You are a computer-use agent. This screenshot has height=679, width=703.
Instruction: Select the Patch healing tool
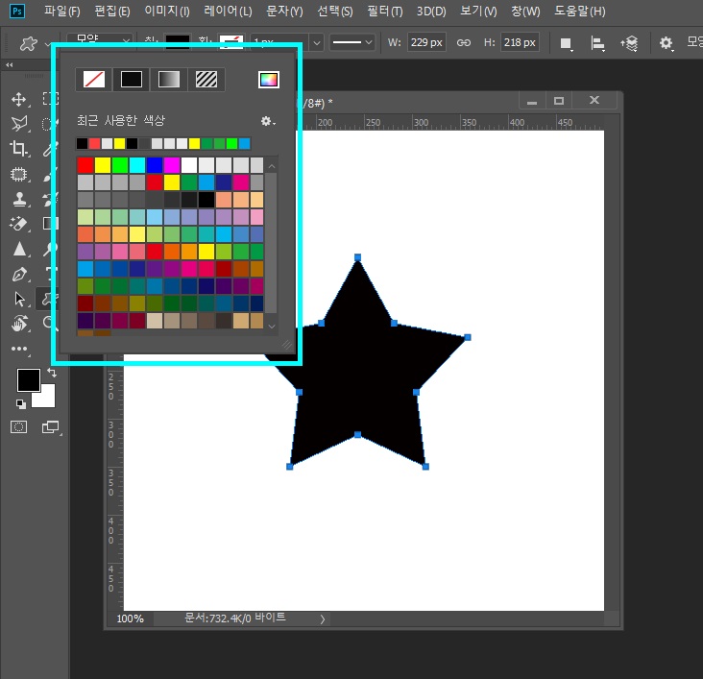click(x=18, y=174)
